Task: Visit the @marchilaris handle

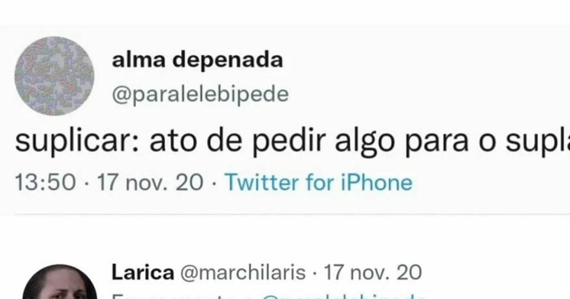Action: click(x=243, y=272)
